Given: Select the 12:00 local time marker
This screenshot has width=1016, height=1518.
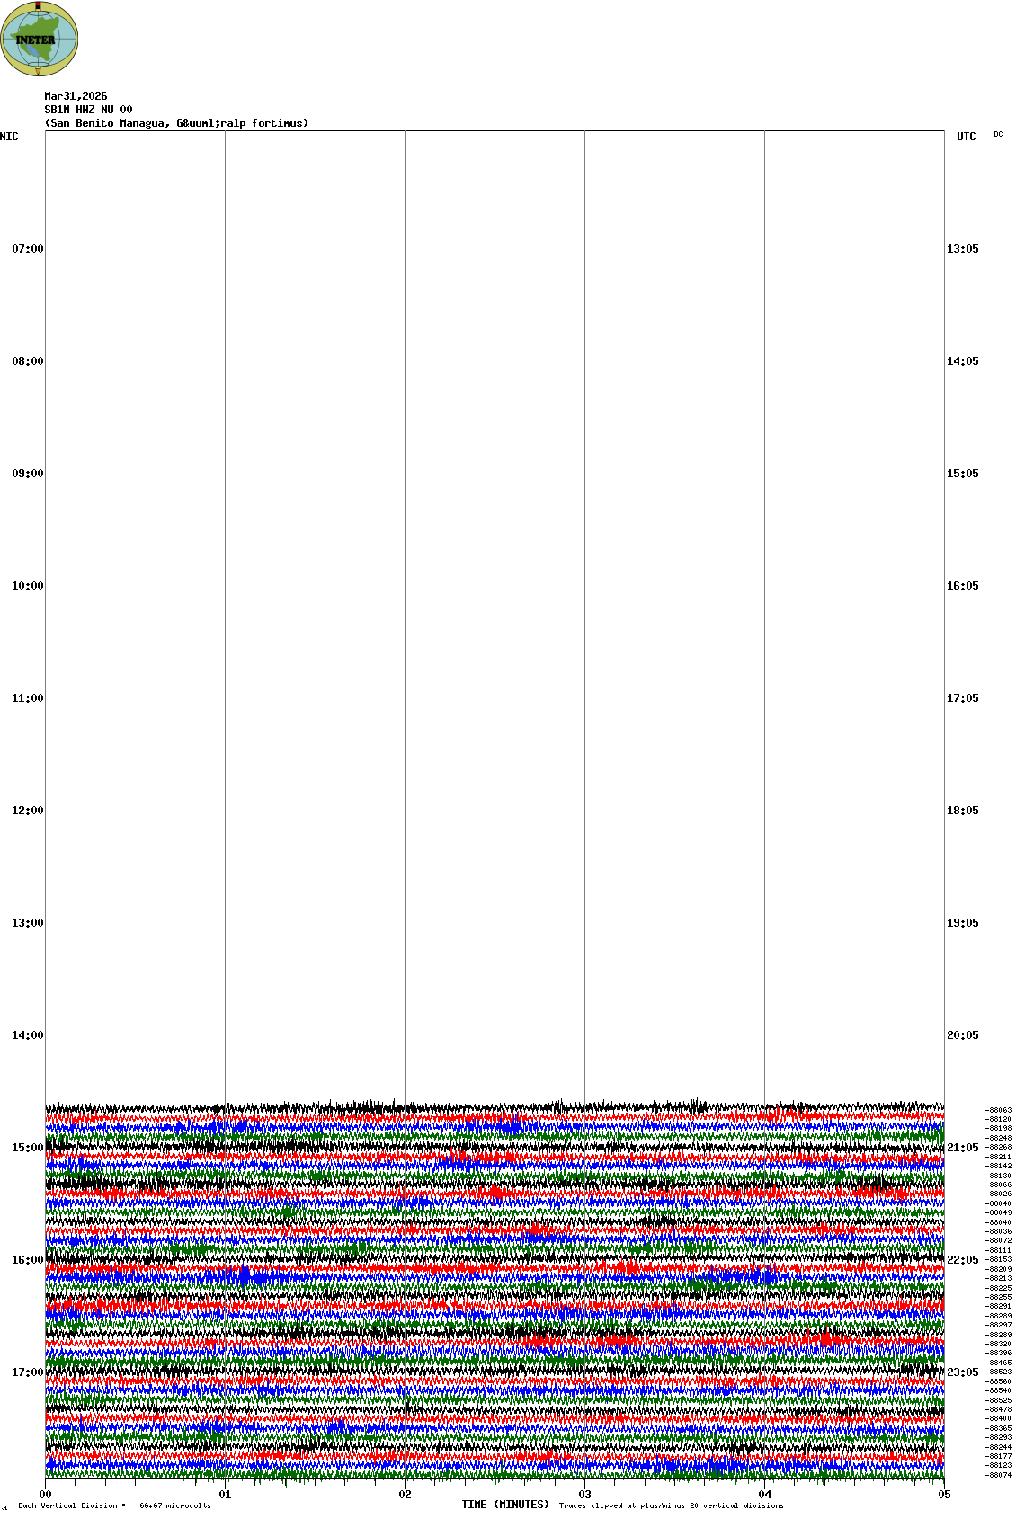Looking at the screenshot, I should point(27,811).
